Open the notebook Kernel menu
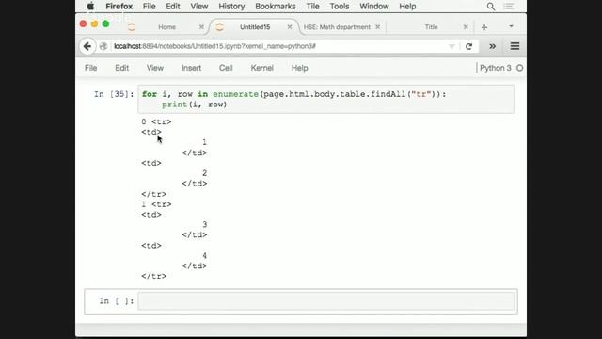The width and height of the screenshot is (602, 339). (261, 68)
